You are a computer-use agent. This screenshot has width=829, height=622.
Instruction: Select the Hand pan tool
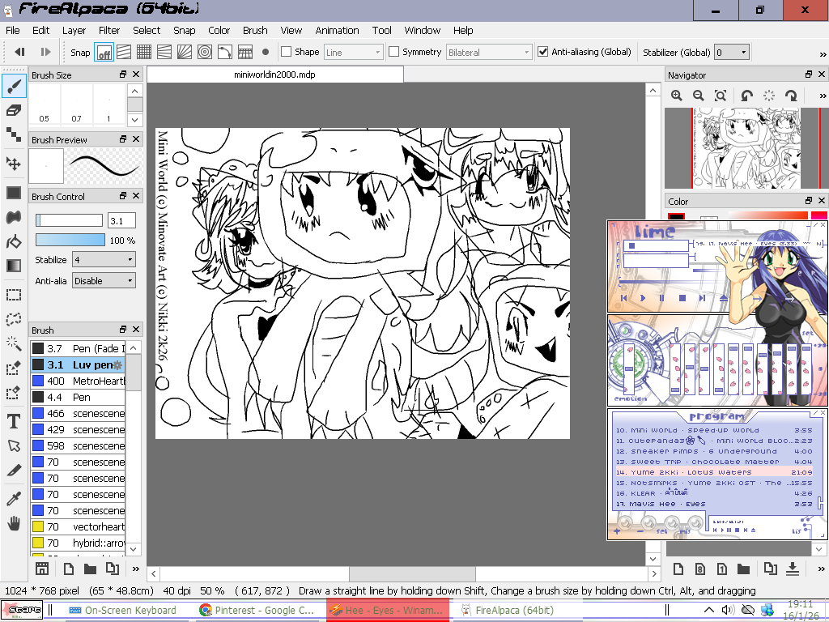click(x=14, y=524)
